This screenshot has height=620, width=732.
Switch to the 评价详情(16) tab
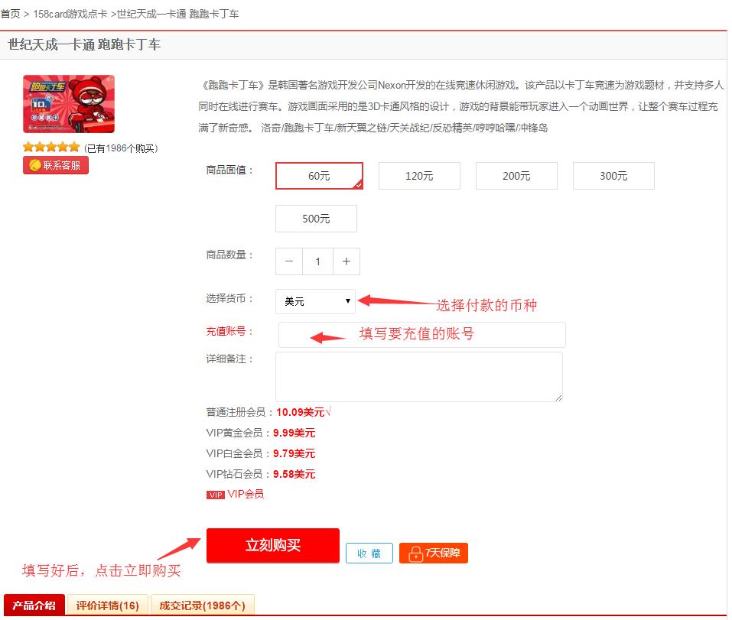pos(108,605)
